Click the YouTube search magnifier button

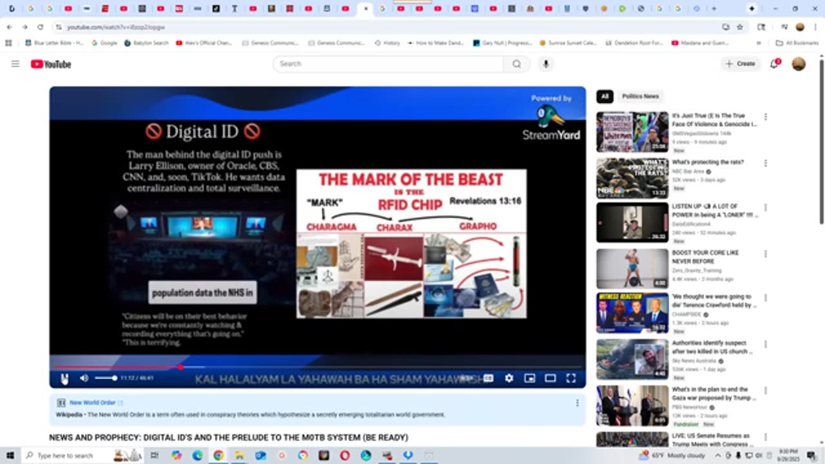pyautogui.click(x=516, y=64)
